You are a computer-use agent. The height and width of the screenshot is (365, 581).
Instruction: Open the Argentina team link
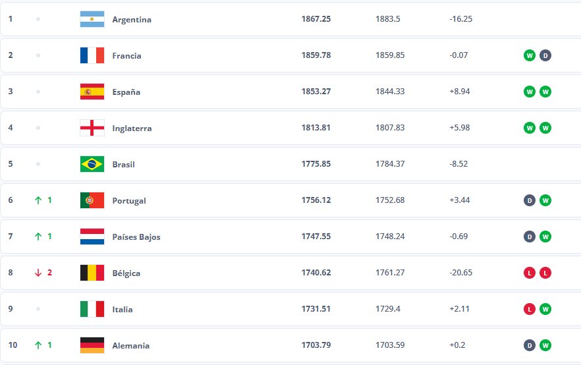coord(132,20)
